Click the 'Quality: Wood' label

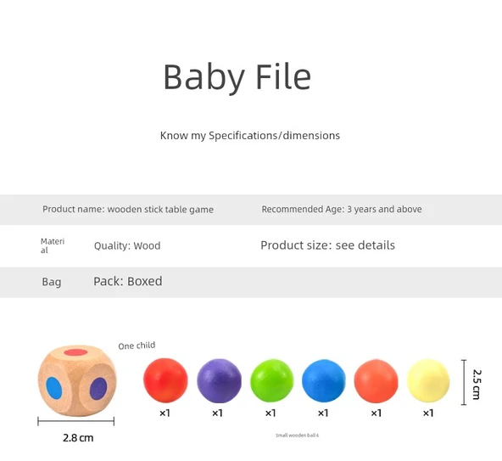click(x=127, y=246)
